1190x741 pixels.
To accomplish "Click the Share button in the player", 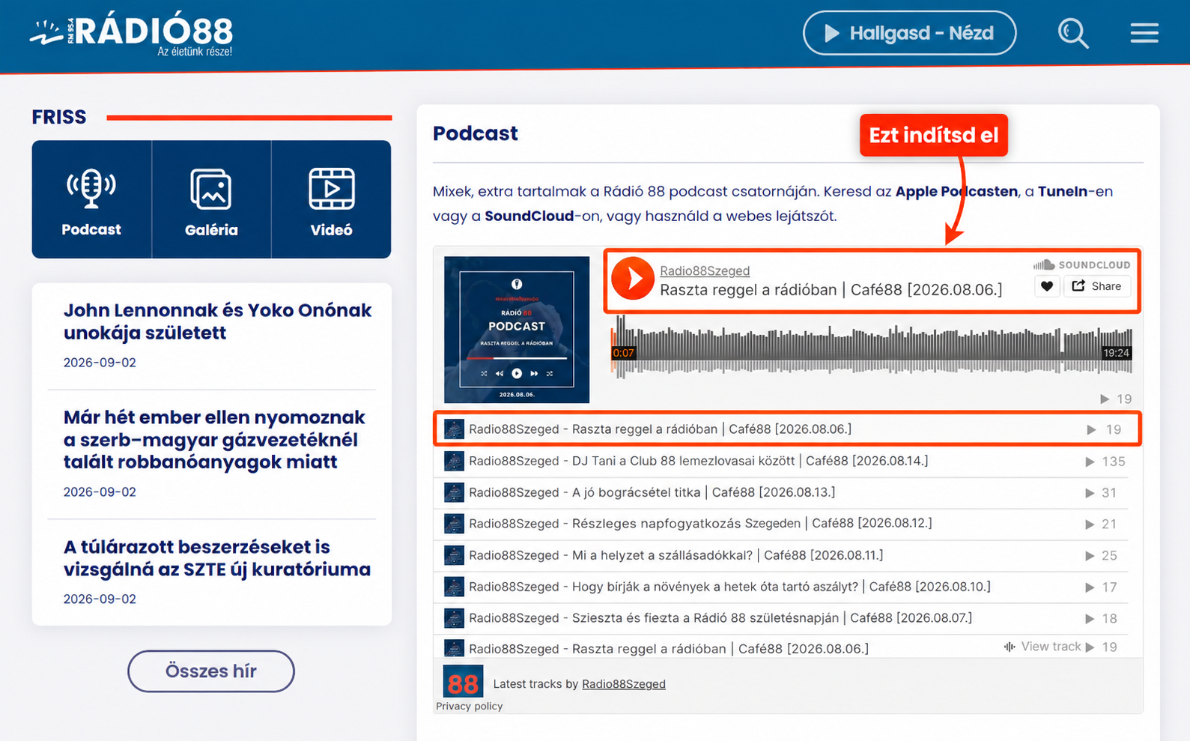I will tap(1096, 286).
